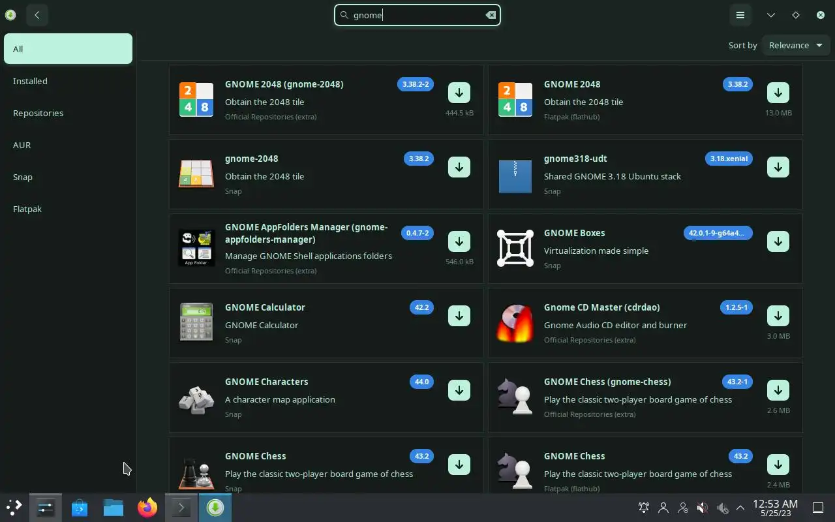Open the Gnome CD Master flame icon

515,324
